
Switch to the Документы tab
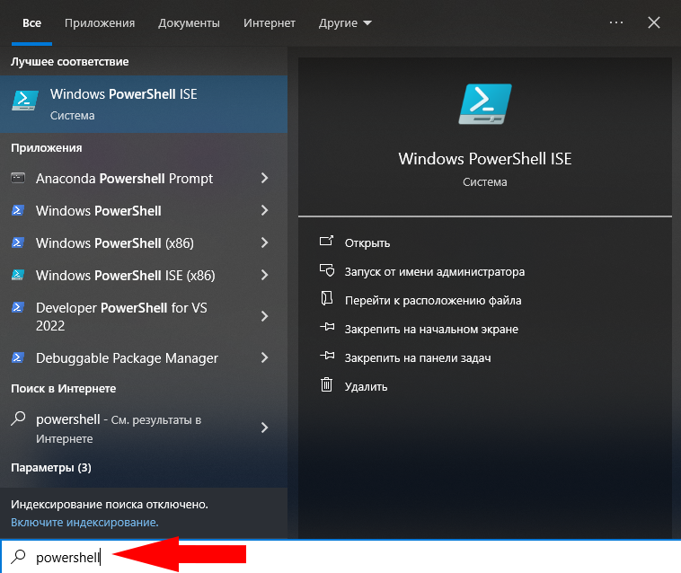pos(189,22)
